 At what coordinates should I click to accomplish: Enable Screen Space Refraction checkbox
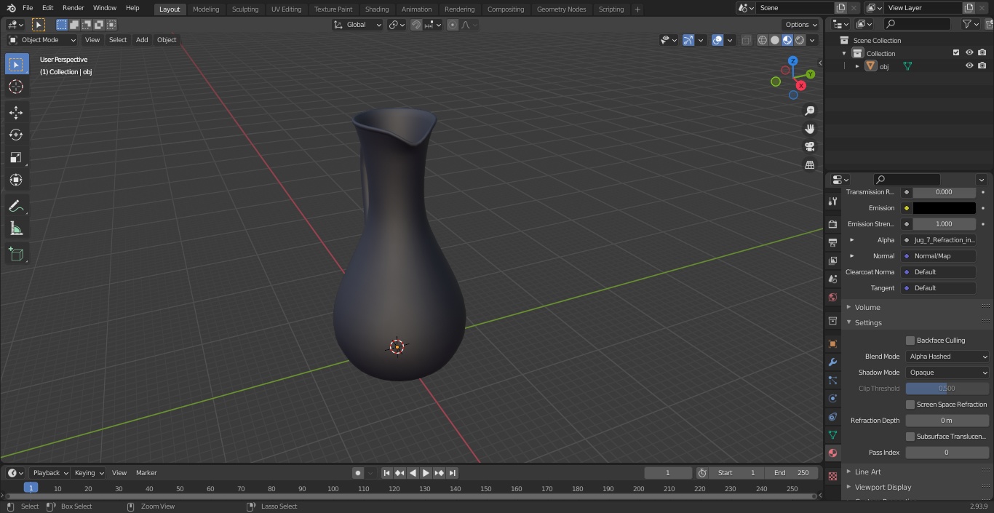910,404
